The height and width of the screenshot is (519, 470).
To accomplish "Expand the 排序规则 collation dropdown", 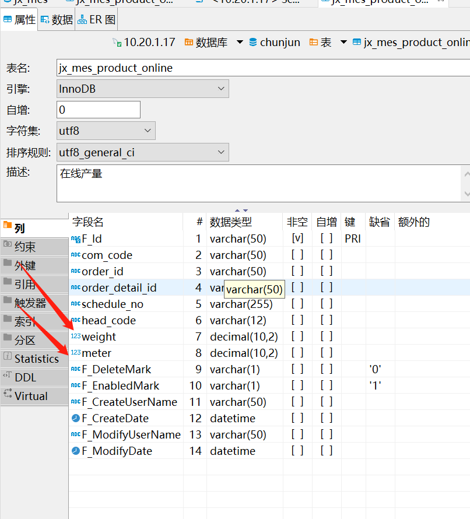I will click(x=220, y=152).
